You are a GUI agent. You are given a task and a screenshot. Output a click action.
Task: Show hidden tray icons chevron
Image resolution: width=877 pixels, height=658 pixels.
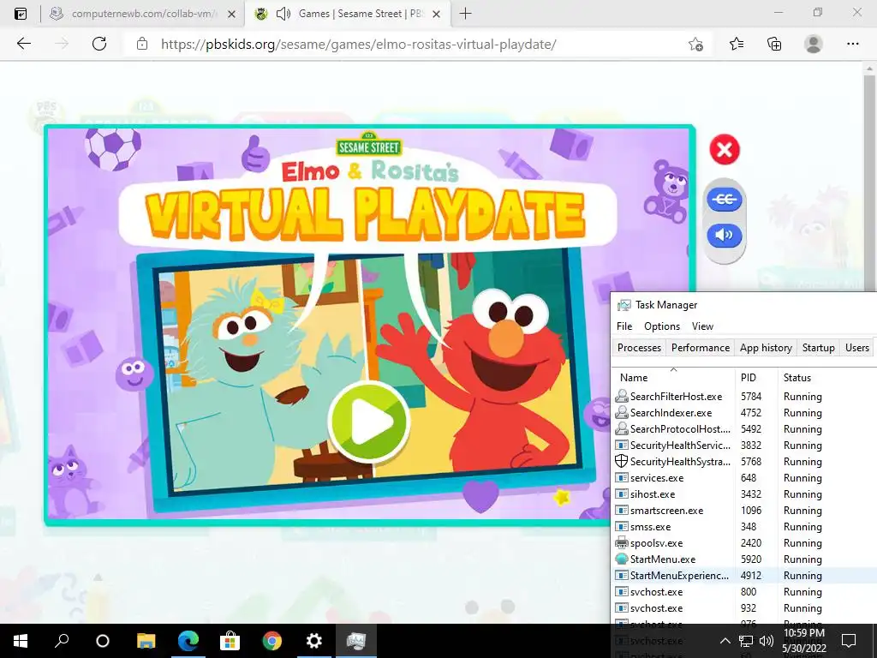tap(725, 641)
